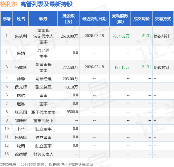
Task: Select the 成交均价 column header
Action: click(x=142, y=19)
